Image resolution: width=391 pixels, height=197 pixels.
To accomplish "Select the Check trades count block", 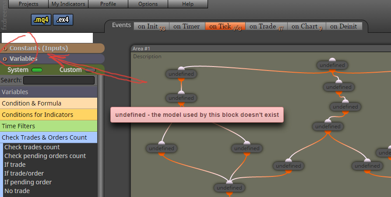I will [x=32, y=147].
